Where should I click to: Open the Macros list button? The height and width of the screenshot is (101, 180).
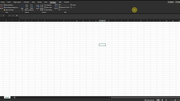pyautogui.click(x=1, y=7)
